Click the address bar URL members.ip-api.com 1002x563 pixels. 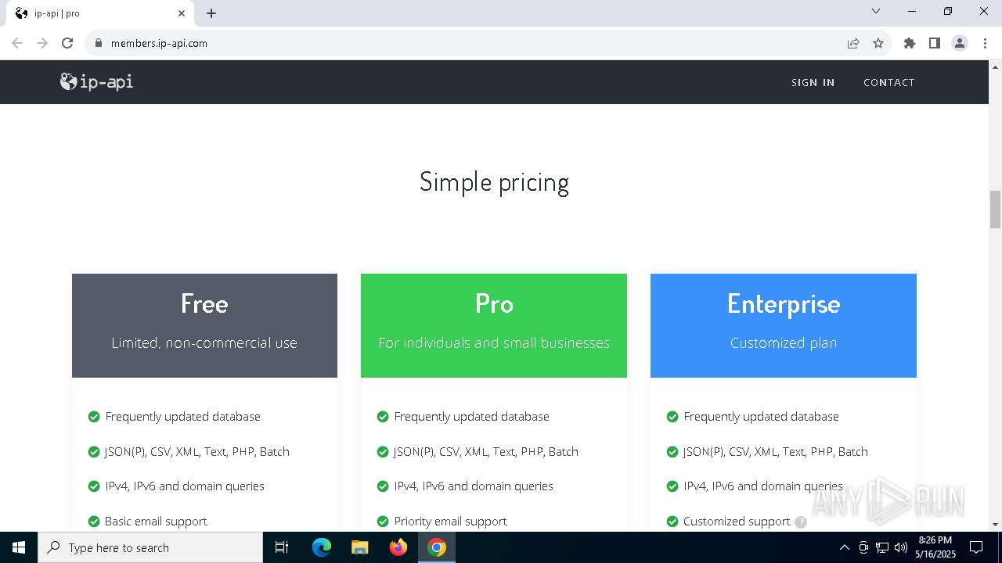(159, 43)
